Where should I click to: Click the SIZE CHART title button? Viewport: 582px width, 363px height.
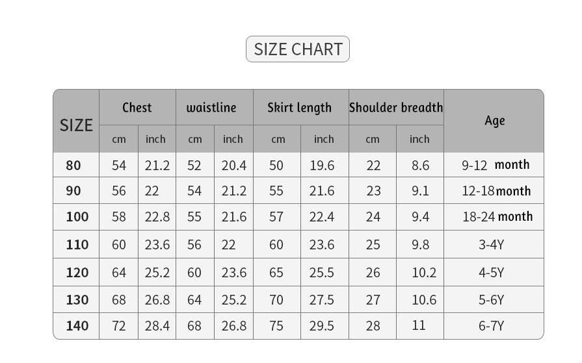298,49
